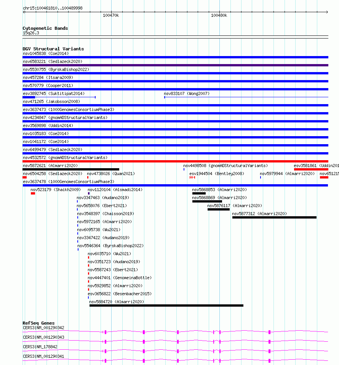
Task: Click the nsv1045838 (Coe2014) variant label
Action: point(46,53)
